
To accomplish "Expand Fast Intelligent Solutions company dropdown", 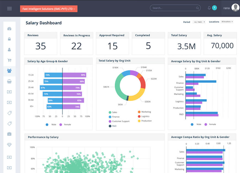I will [49, 9].
